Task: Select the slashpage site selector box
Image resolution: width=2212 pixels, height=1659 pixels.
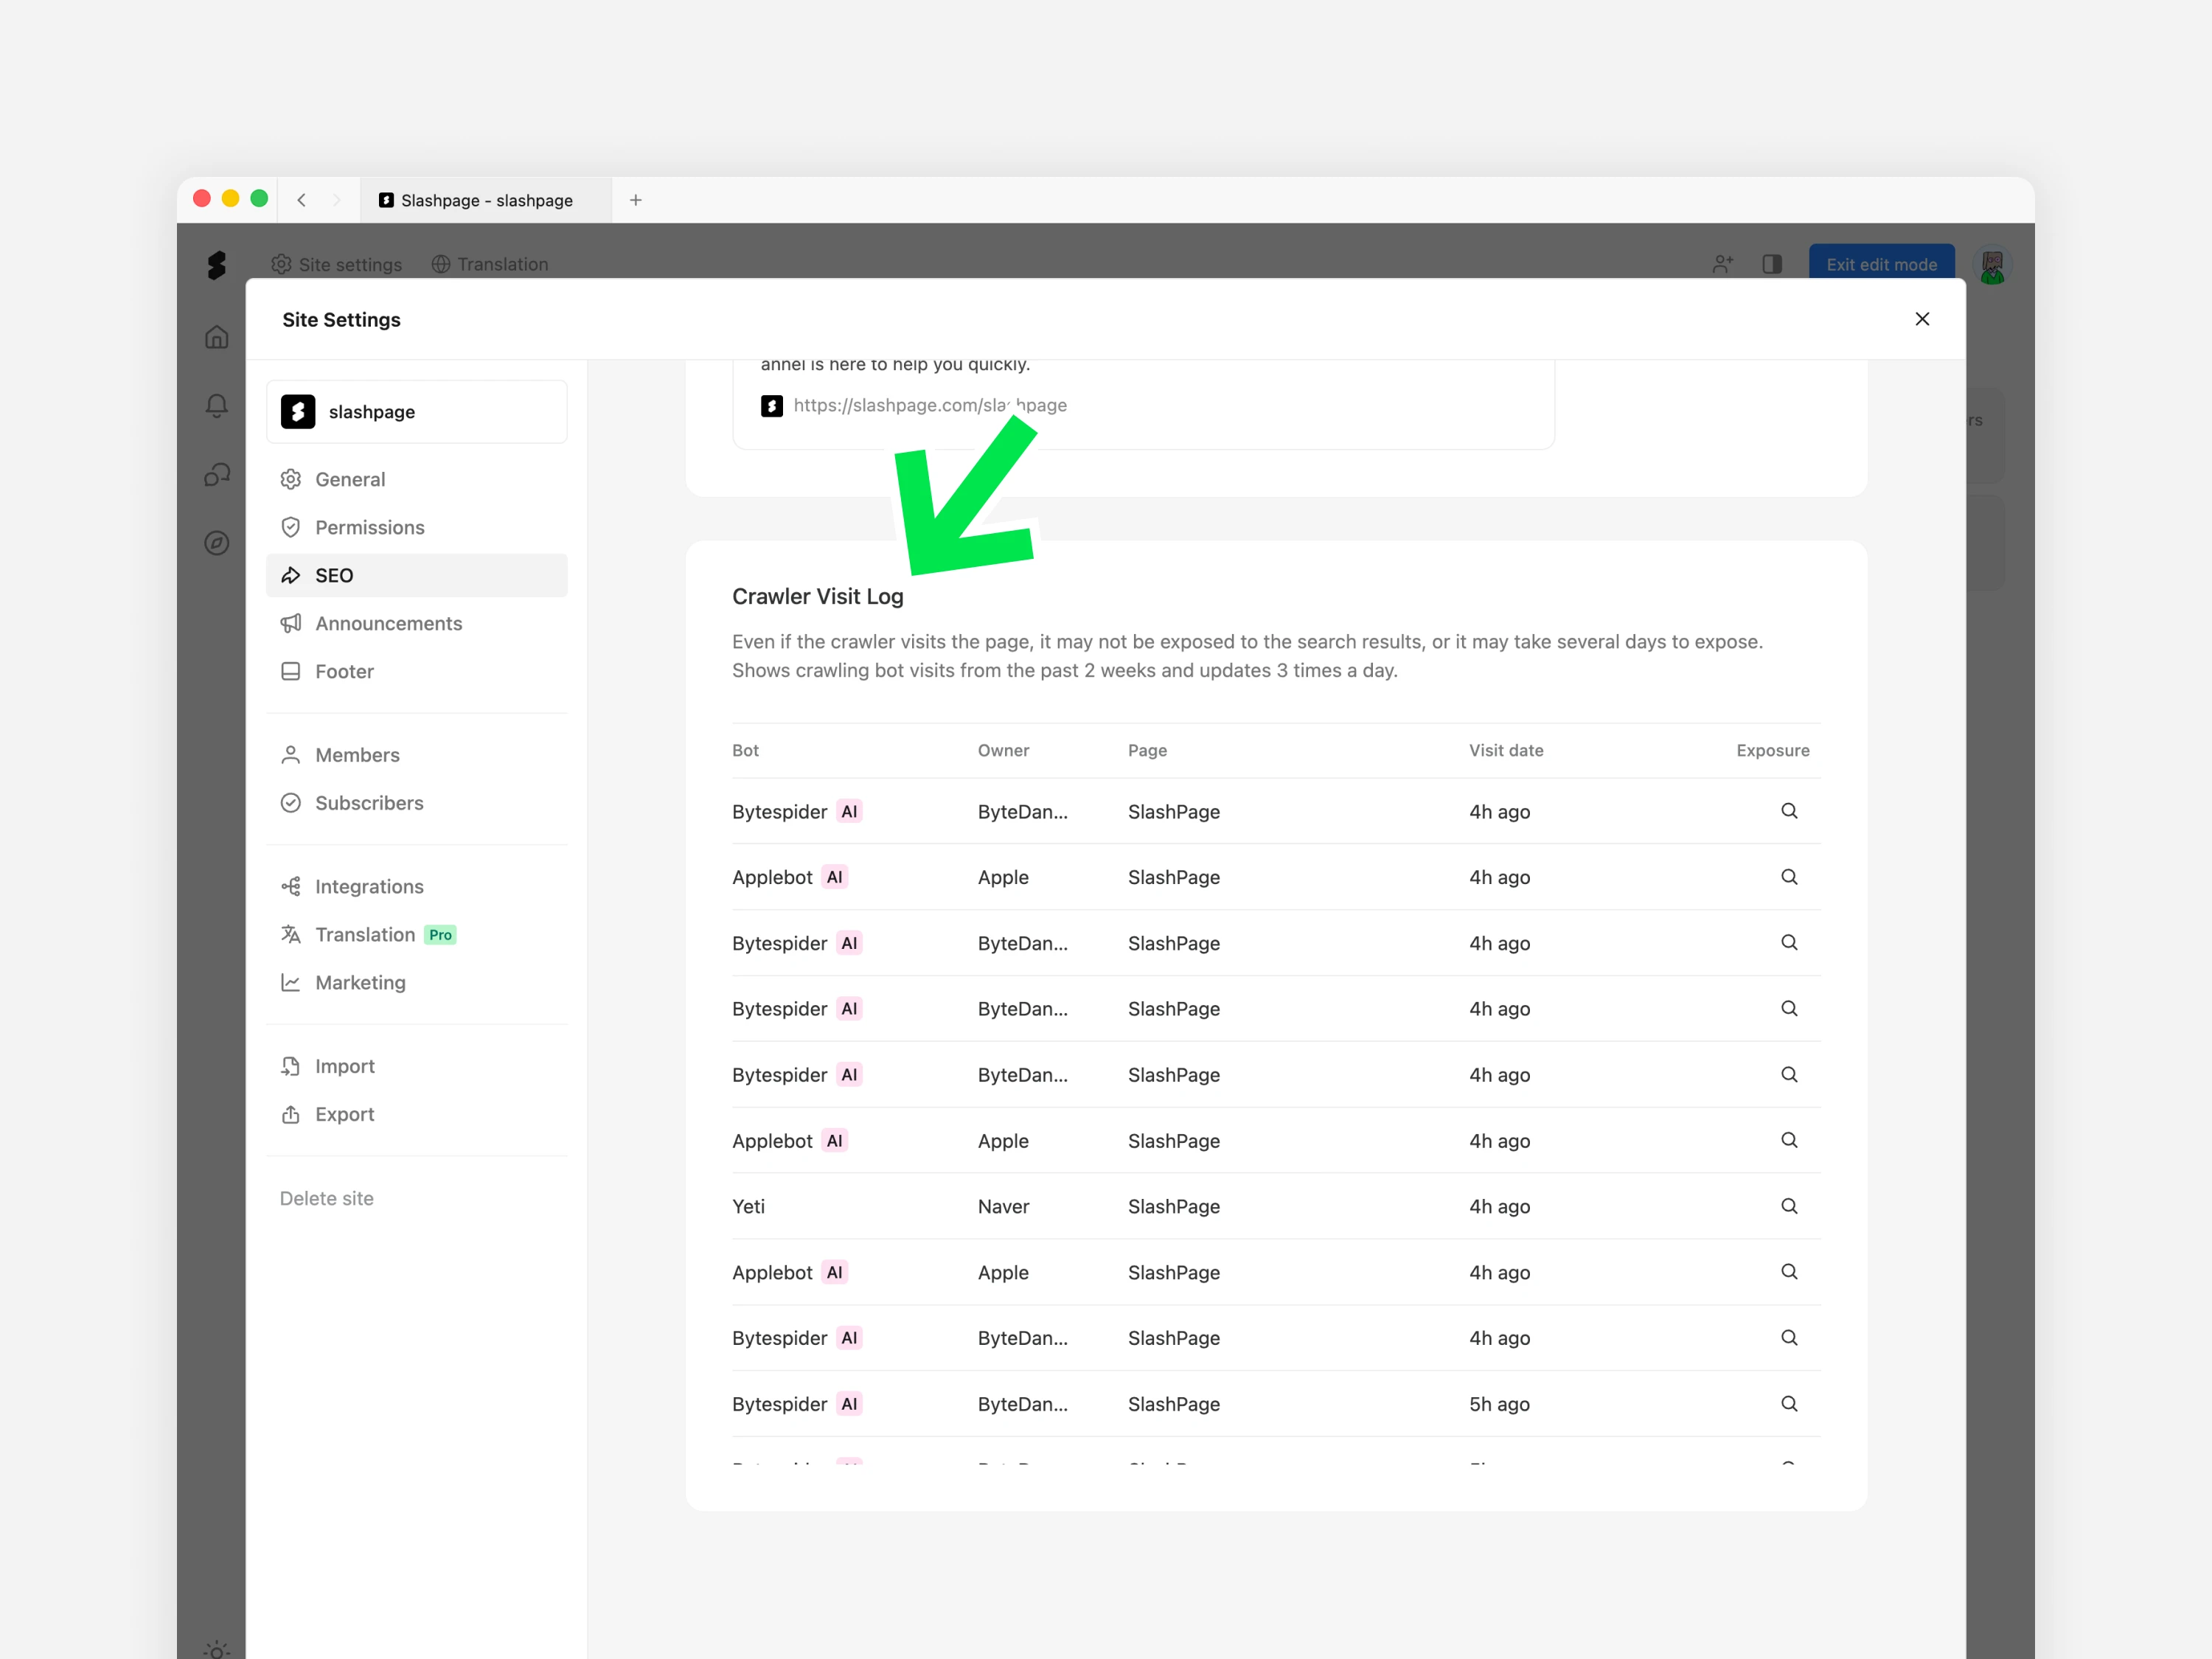Action: point(416,412)
